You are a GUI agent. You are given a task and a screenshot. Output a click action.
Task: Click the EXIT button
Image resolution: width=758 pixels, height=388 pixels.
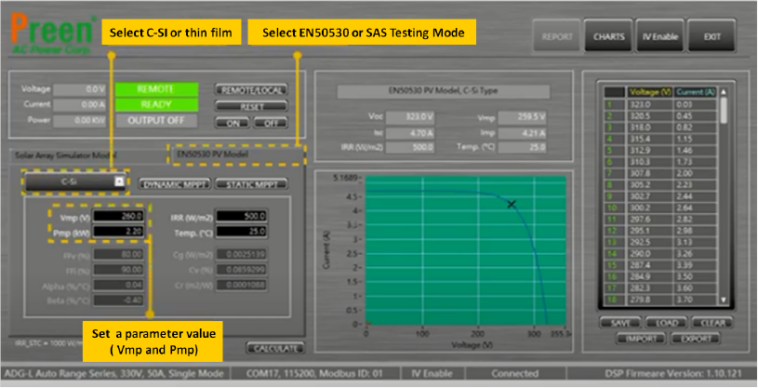[711, 36]
